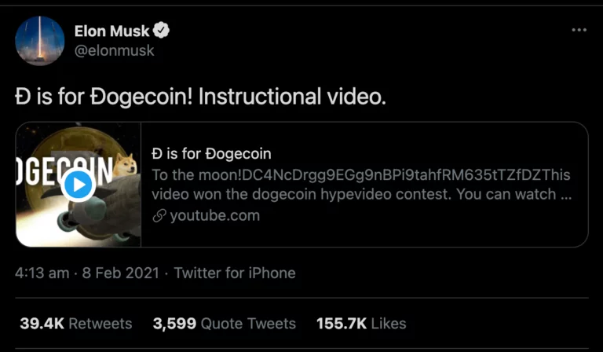This screenshot has height=352, width=603.
Task: Click the verified badge next to Elon Musk
Action: 162,31
